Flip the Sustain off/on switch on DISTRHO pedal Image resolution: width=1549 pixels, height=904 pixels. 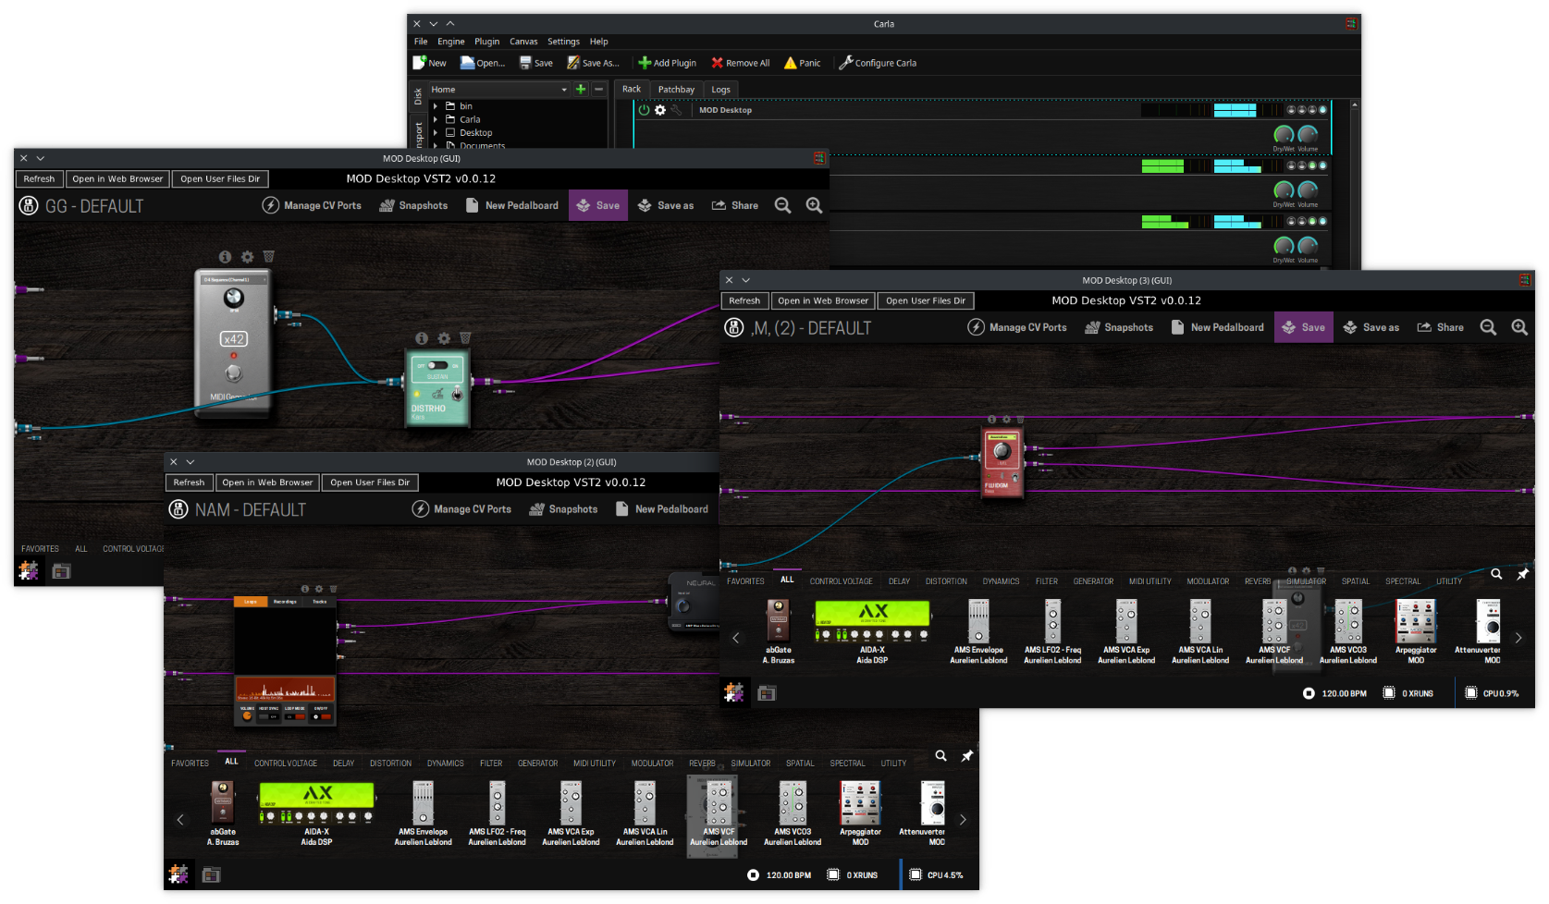click(437, 365)
